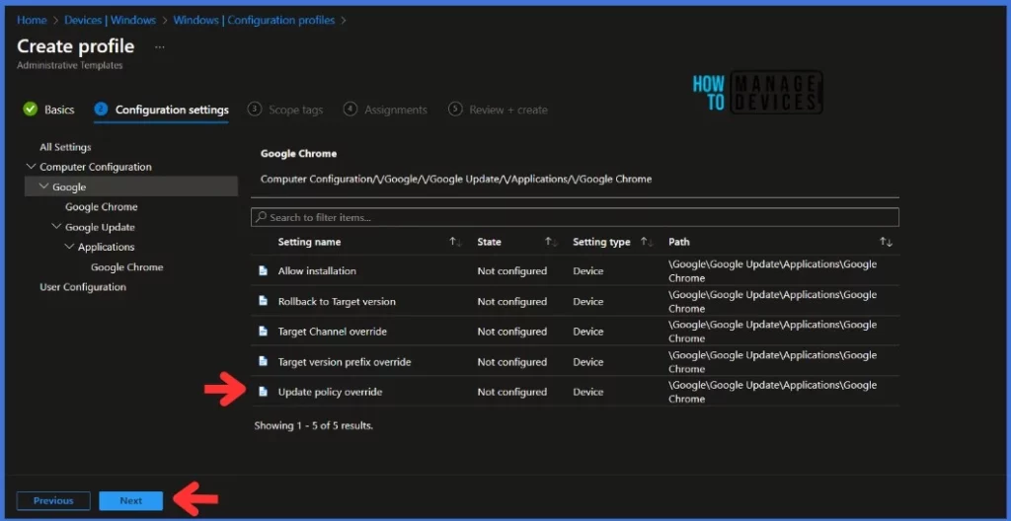Select the Google Update tree item label
The width and height of the screenshot is (1011, 521).
(100, 227)
